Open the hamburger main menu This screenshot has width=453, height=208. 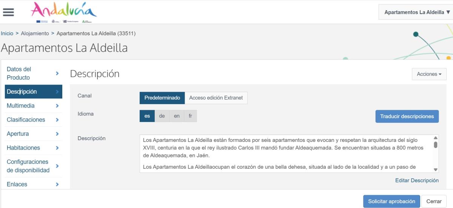coord(8,12)
